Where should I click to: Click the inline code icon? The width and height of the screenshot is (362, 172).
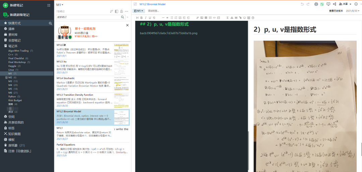pos(214,18)
